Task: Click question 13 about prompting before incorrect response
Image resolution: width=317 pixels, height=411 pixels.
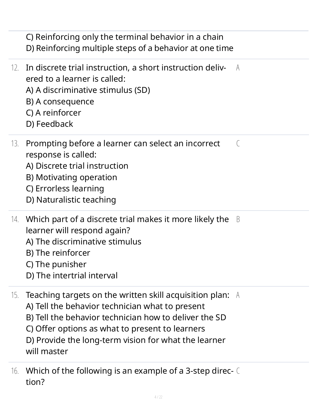Action: click(x=123, y=149)
